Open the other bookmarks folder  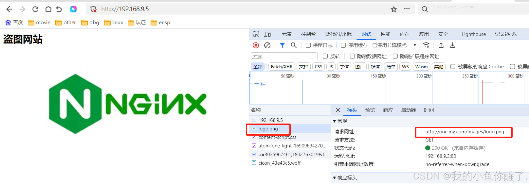coord(65,22)
